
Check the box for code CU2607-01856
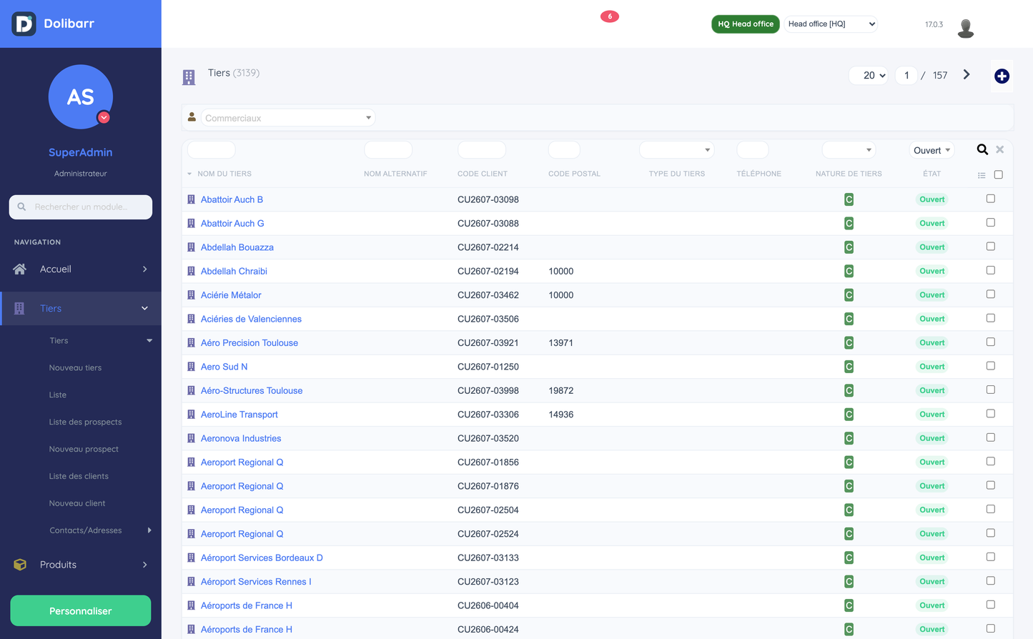pos(991,461)
